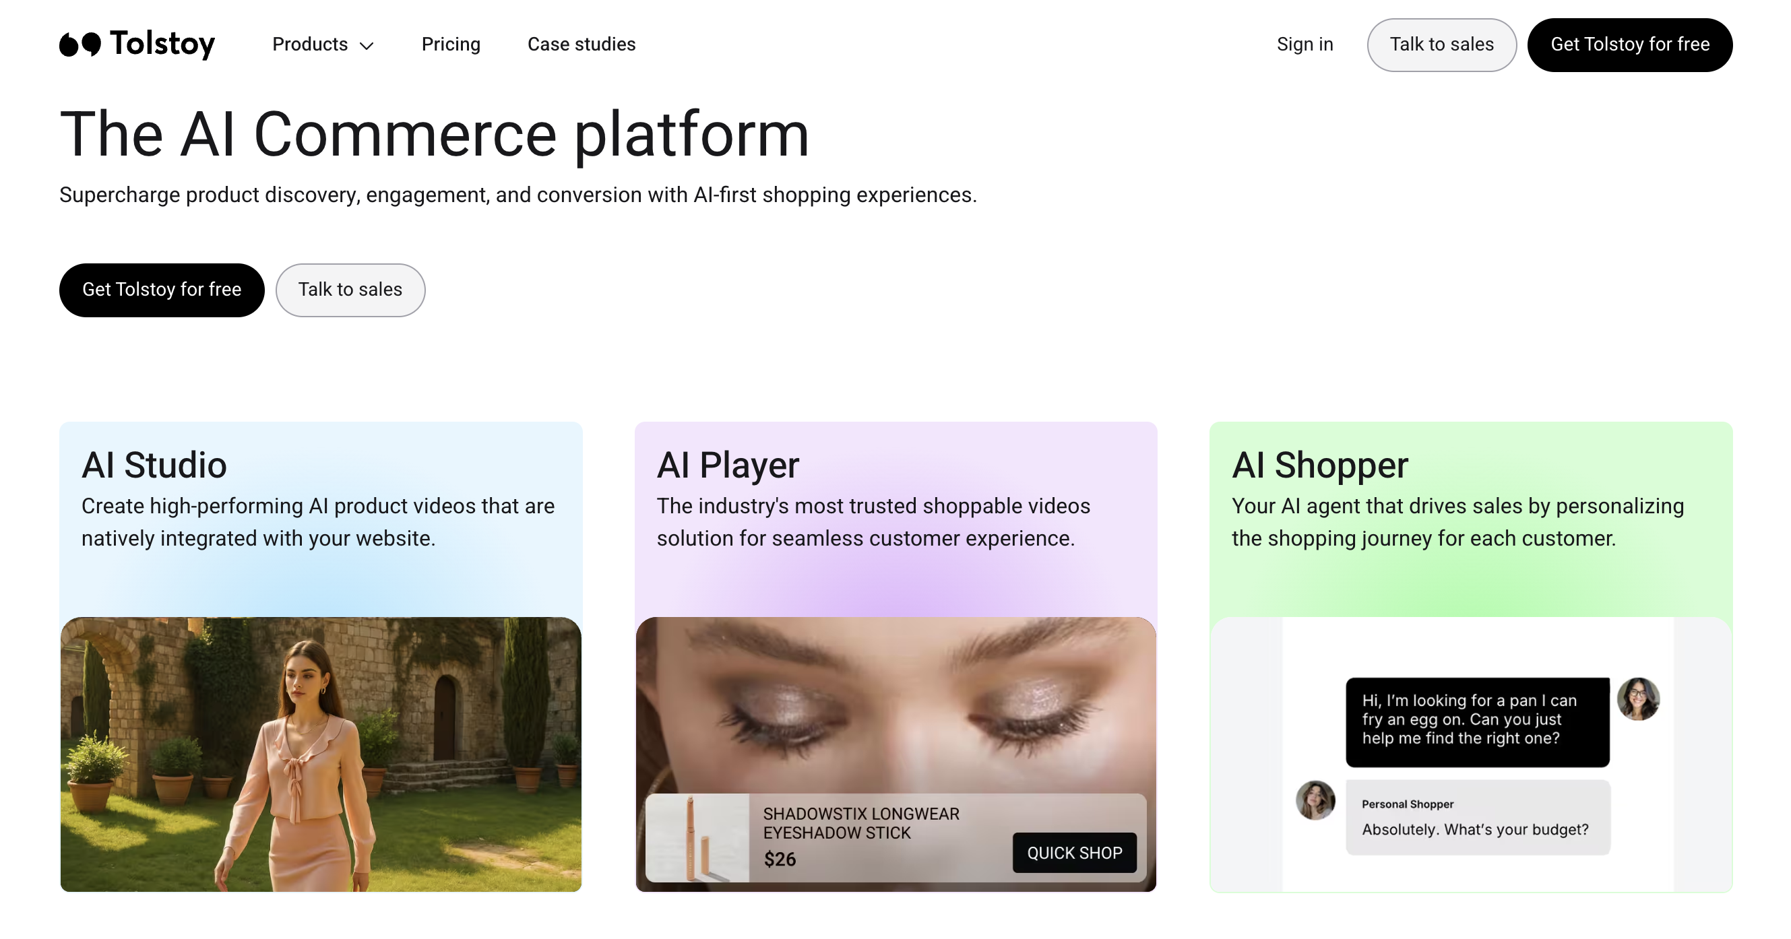The image size is (1791, 939).
Task: Click header Get Tolstoy for free button
Action: coord(1629,44)
